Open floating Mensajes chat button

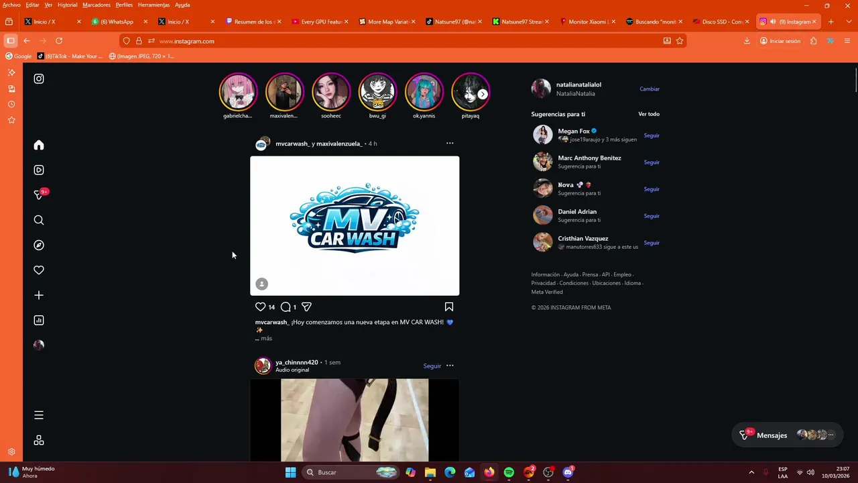coord(787,435)
